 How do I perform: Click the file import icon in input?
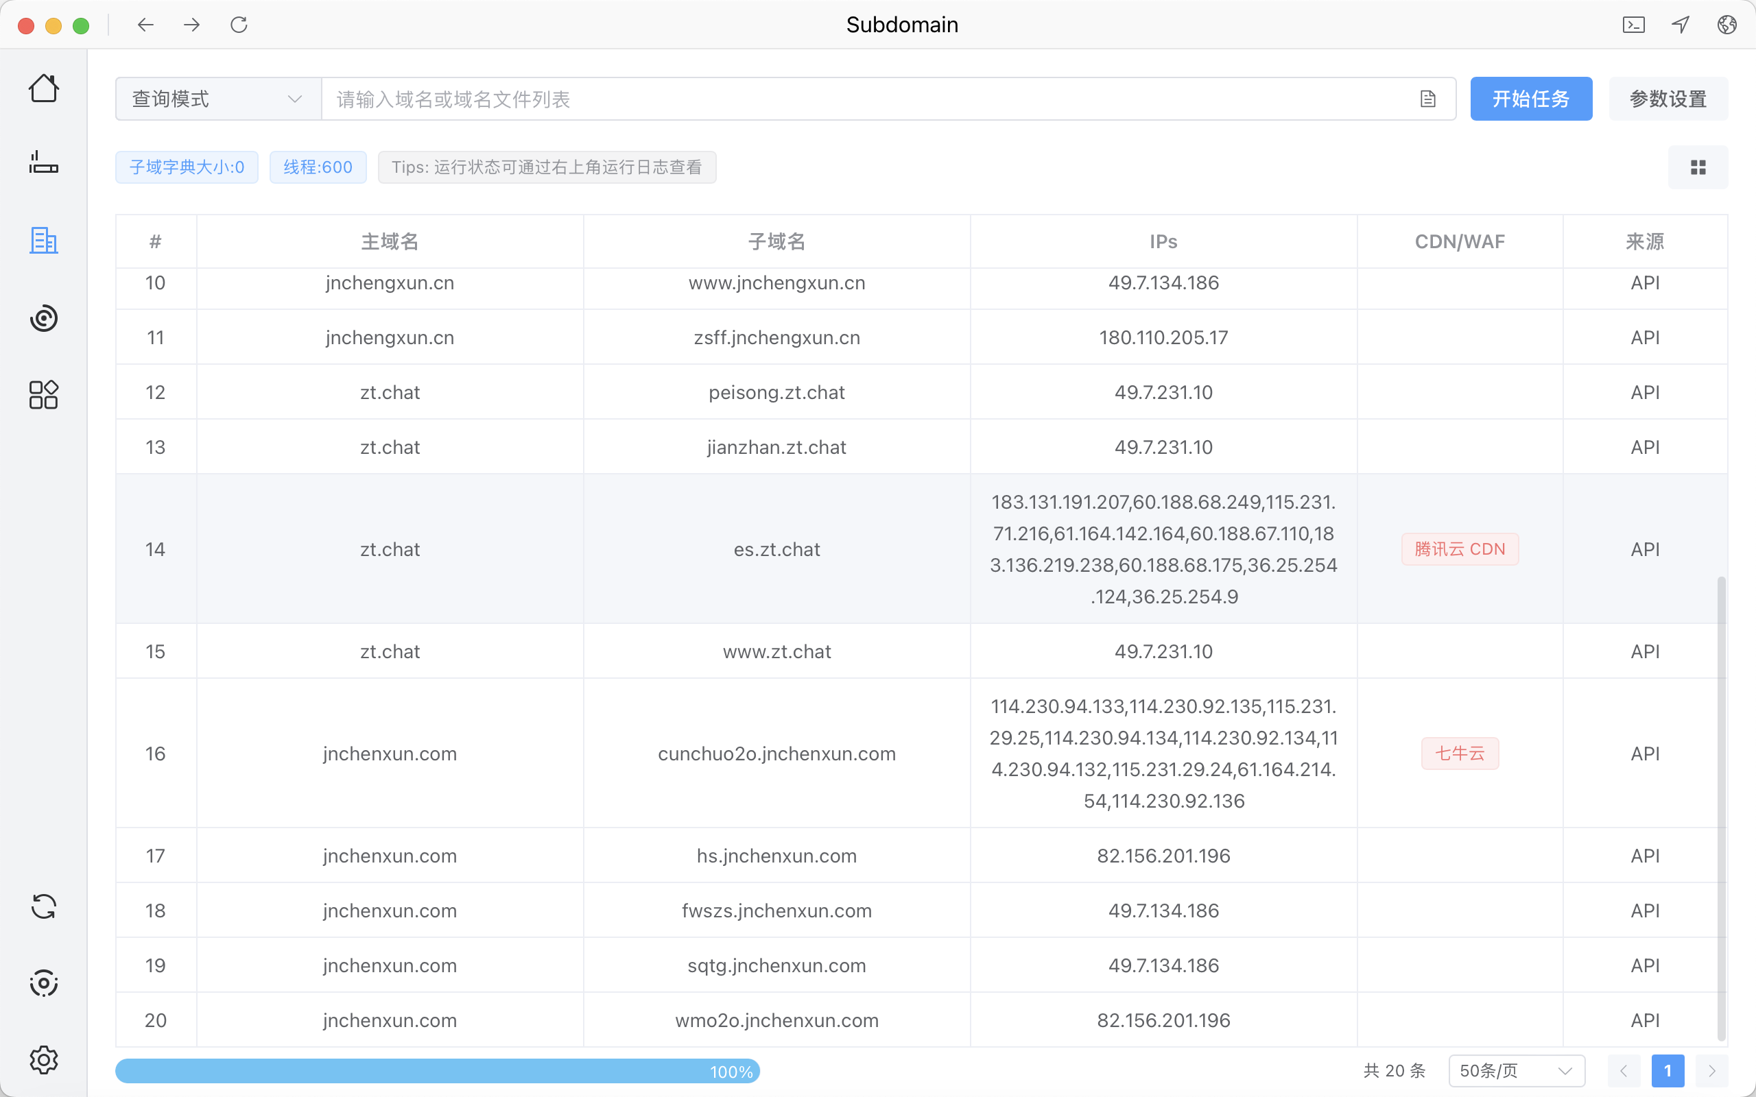coord(1427,99)
